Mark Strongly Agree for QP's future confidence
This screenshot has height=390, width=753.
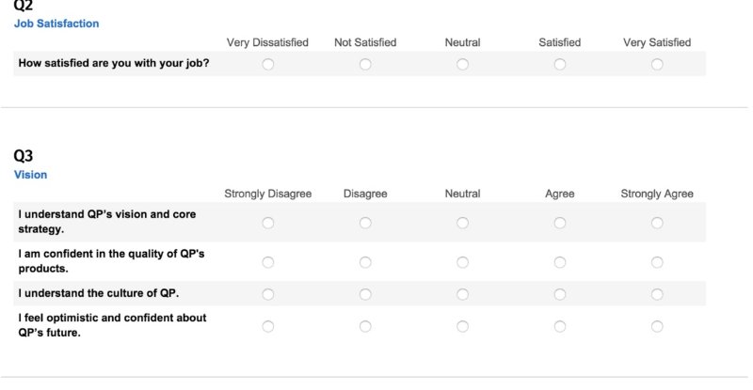tap(657, 327)
